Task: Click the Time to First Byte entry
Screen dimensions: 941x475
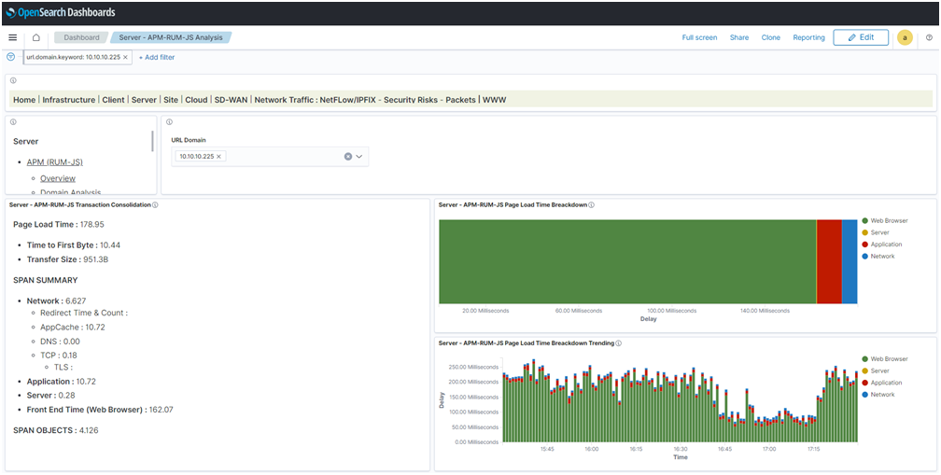Action: click(x=74, y=245)
